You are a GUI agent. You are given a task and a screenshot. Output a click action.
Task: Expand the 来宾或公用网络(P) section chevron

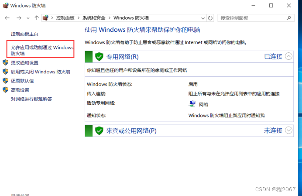(x=288, y=130)
